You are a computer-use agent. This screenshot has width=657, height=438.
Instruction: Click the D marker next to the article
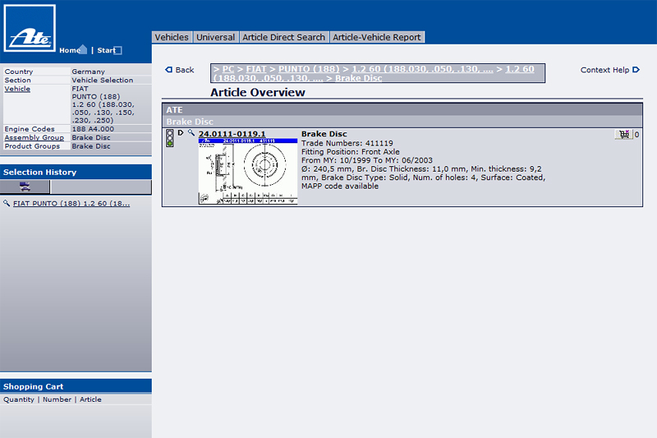(x=181, y=133)
